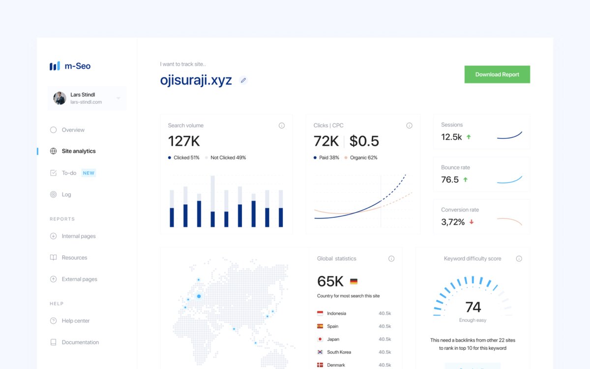Click the site name ojisuraji.xyz
Image resolution: width=590 pixels, height=369 pixels.
[x=196, y=80]
